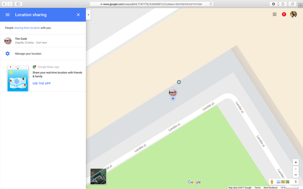Click the blue current location dot

[173, 99]
